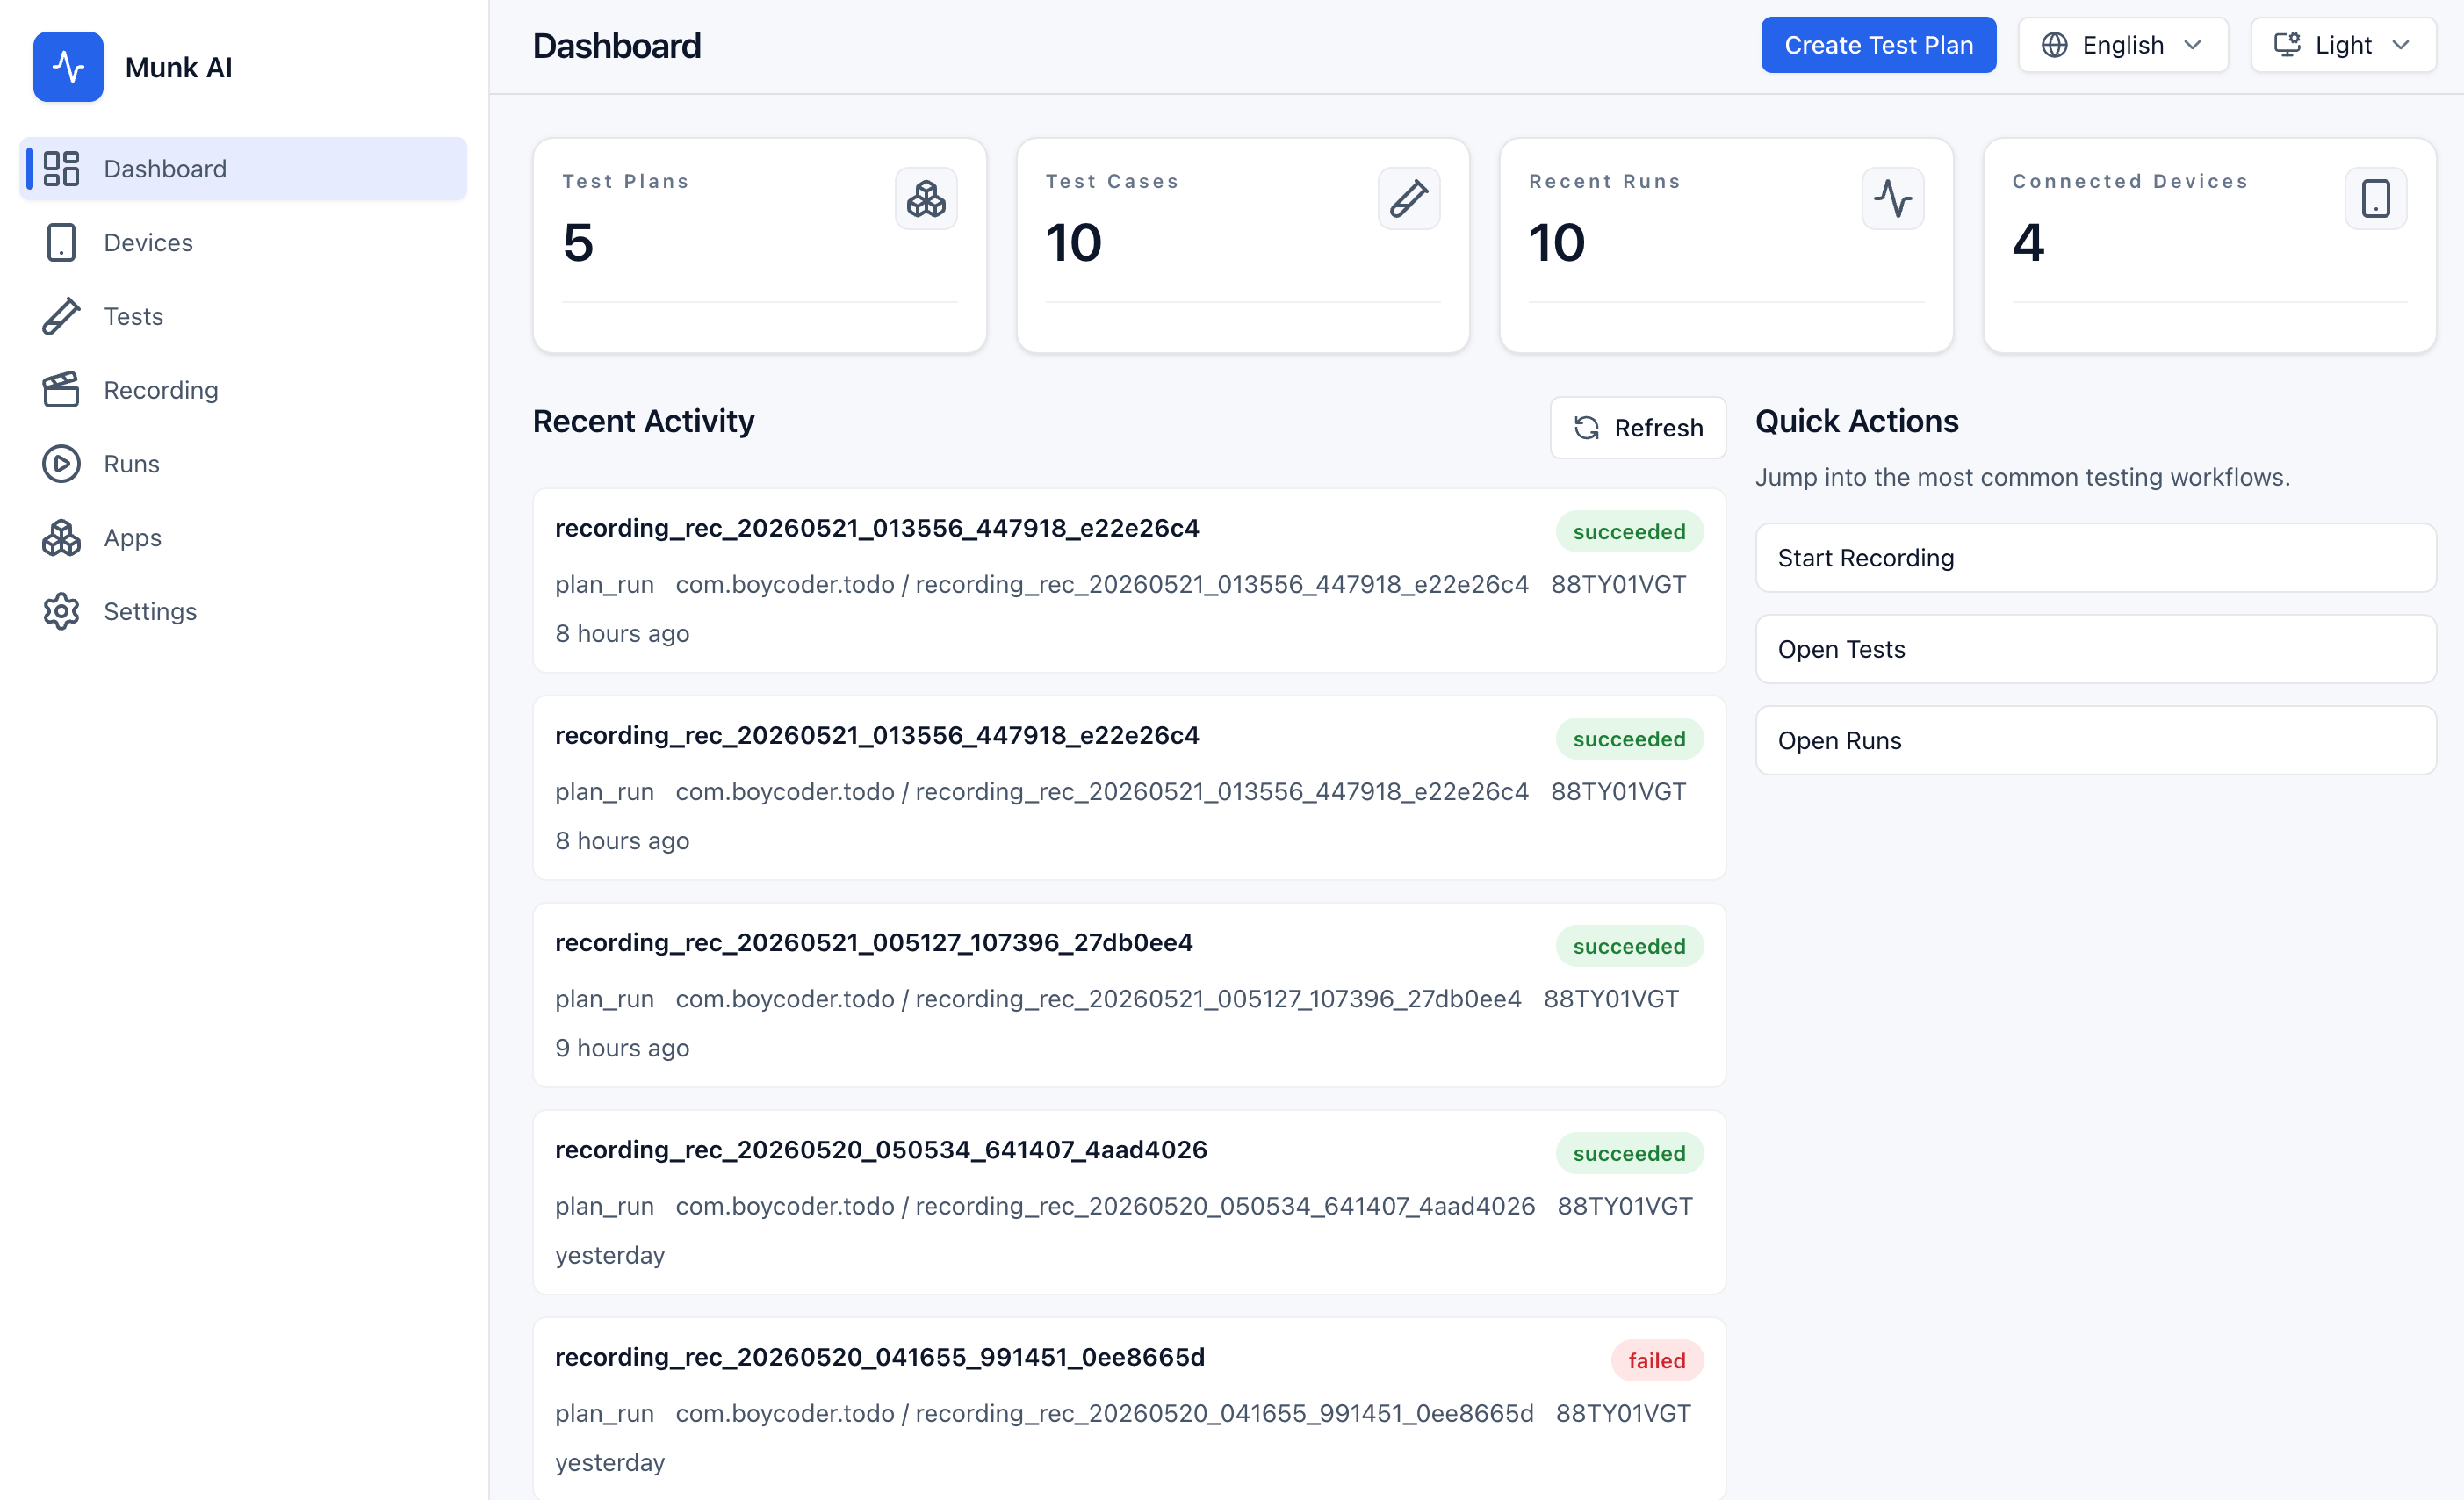Open the Test Cases card title
2464x1500 pixels.
click(x=1112, y=181)
